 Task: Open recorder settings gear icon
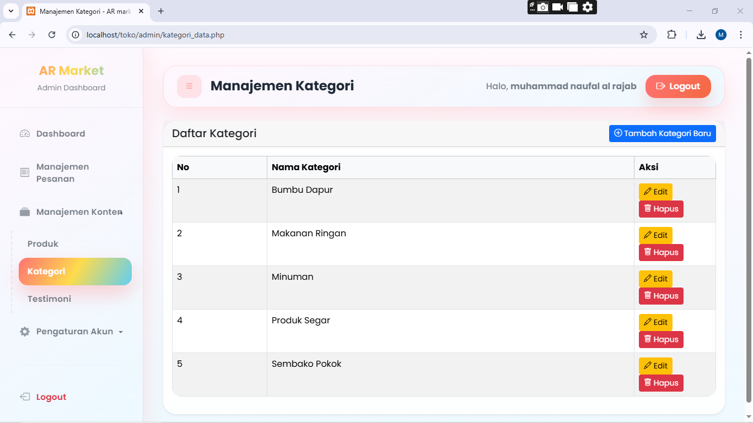pyautogui.click(x=588, y=7)
